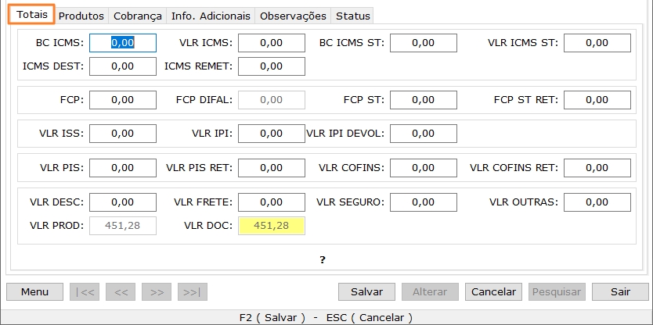Select the VLR FRETE field
Image resolution: width=653 pixels, height=325 pixels.
pyautogui.click(x=271, y=202)
